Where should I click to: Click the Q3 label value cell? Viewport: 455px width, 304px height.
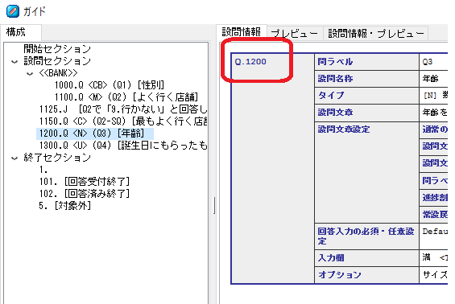pos(434,62)
